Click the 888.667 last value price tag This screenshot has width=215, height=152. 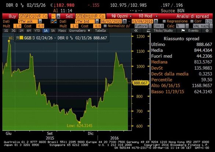click(141, 83)
